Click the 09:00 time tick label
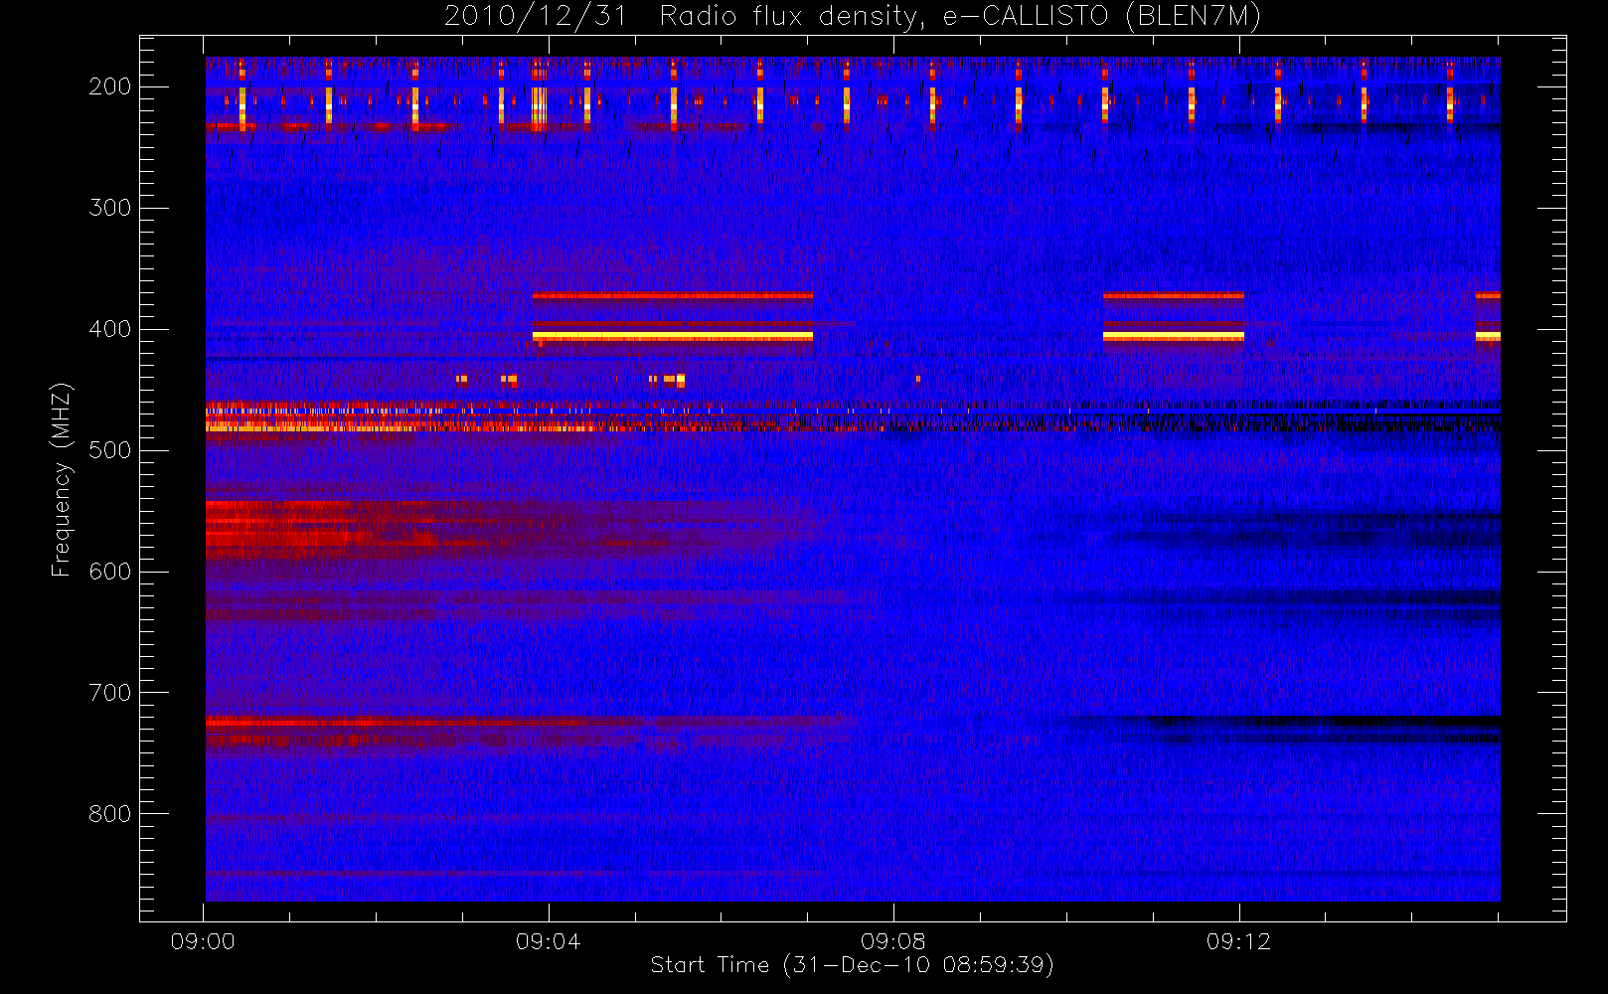 click(x=203, y=941)
